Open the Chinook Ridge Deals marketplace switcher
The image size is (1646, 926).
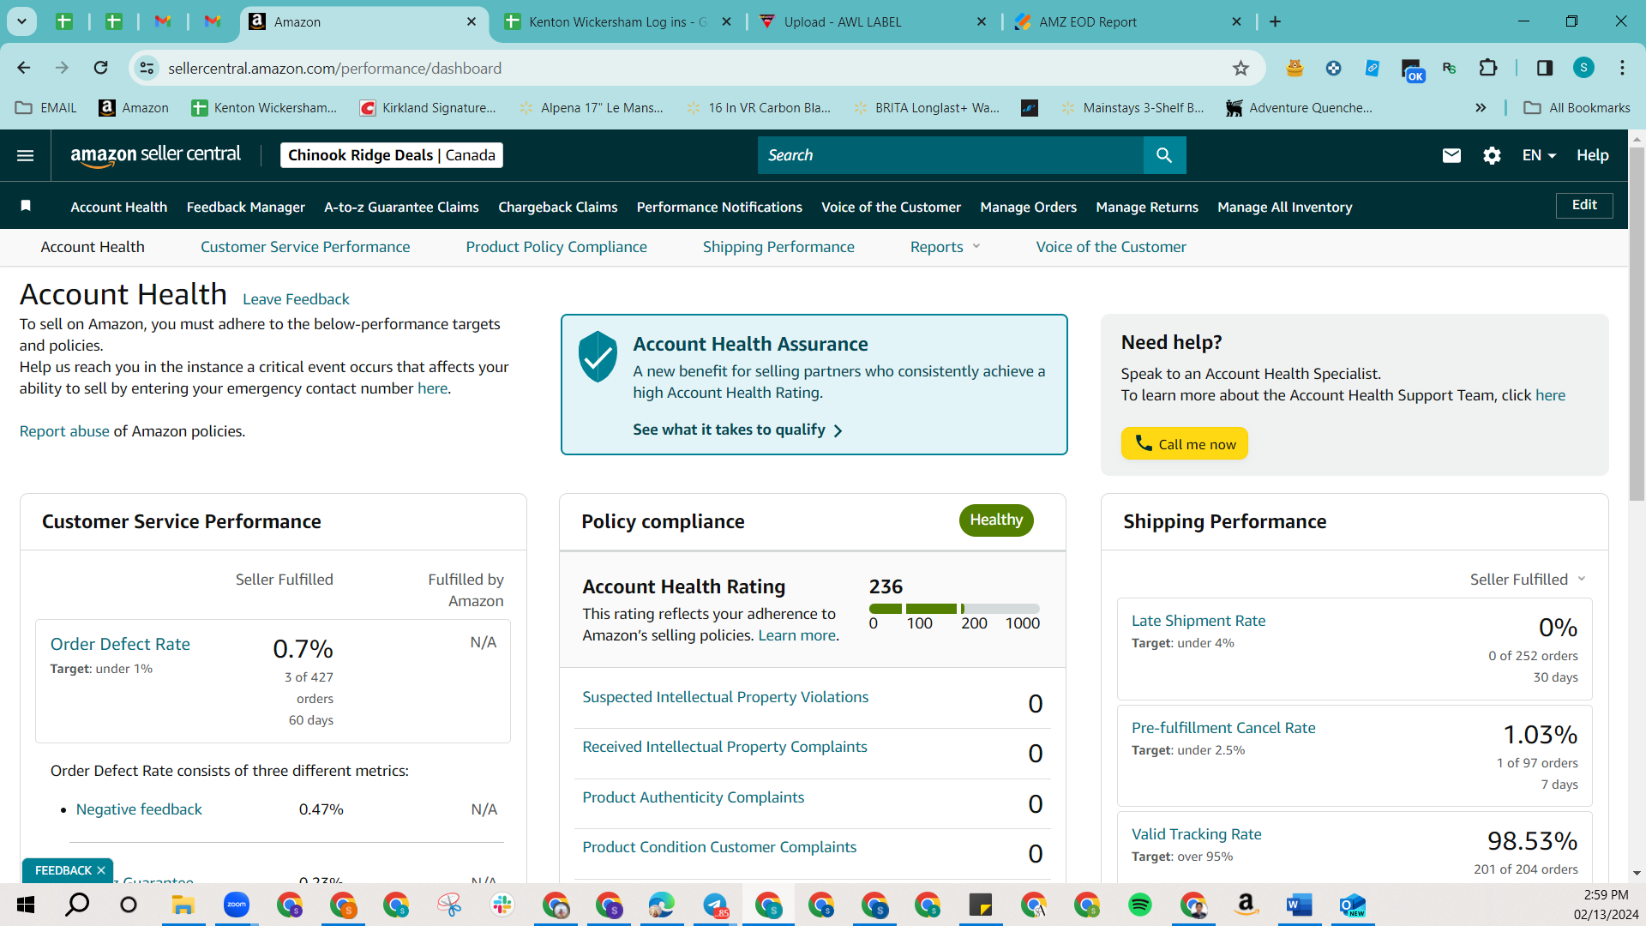click(392, 155)
